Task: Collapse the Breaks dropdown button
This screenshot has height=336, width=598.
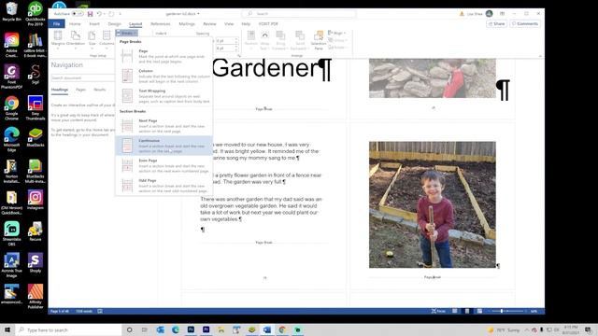Action: pyautogui.click(x=126, y=34)
